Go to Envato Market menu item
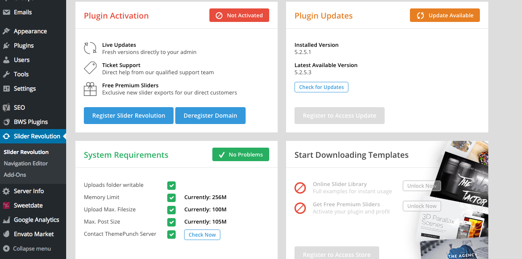This screenshot has height=259, width=522. [33, 234]
